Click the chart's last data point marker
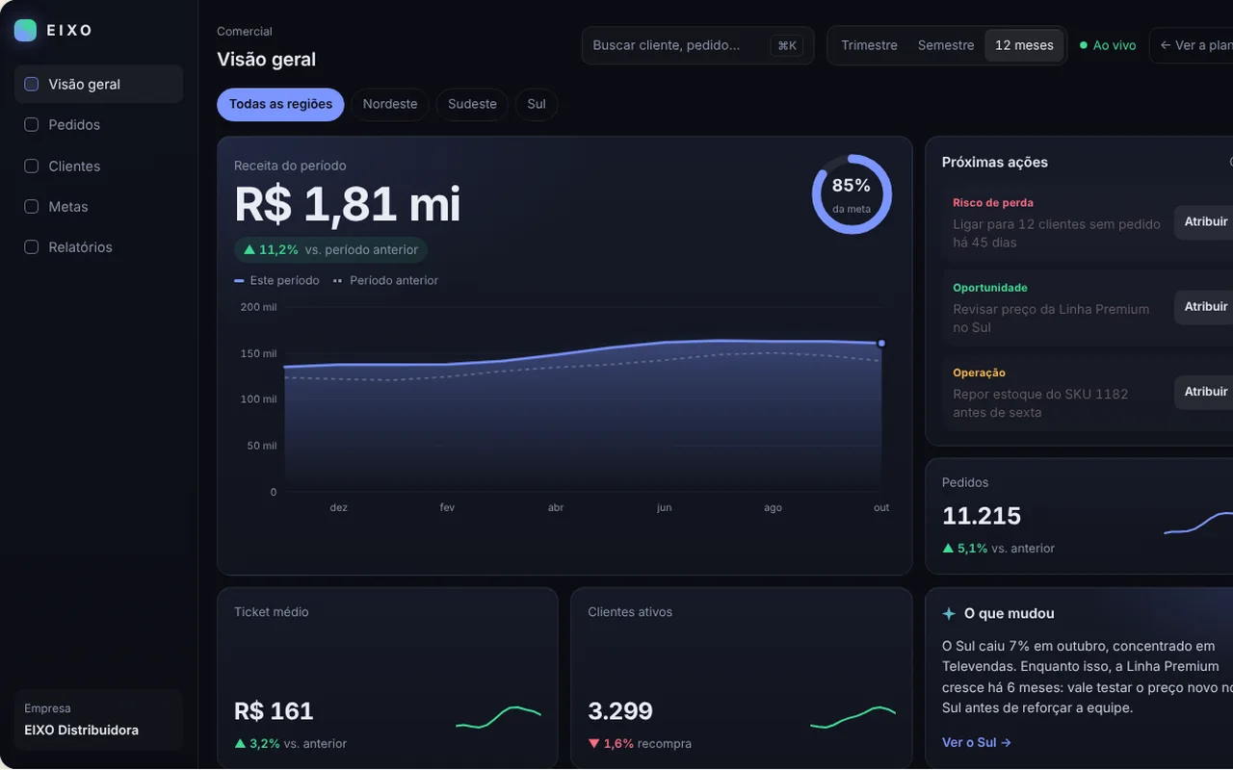 (881, 344)
